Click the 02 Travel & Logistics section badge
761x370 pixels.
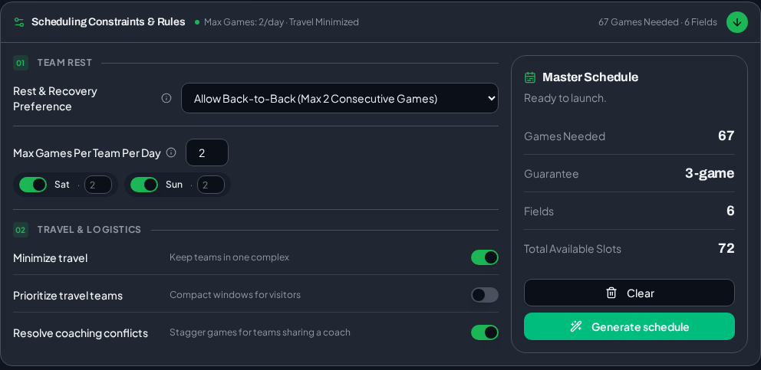pyautogui.click(x=21, y=229)
